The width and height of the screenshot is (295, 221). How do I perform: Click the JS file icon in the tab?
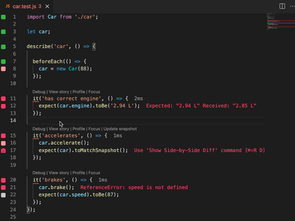[8, 6]
